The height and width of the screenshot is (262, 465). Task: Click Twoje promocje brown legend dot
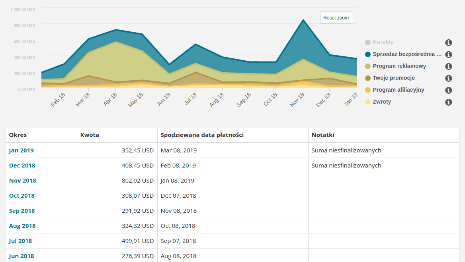click(368, 78)
